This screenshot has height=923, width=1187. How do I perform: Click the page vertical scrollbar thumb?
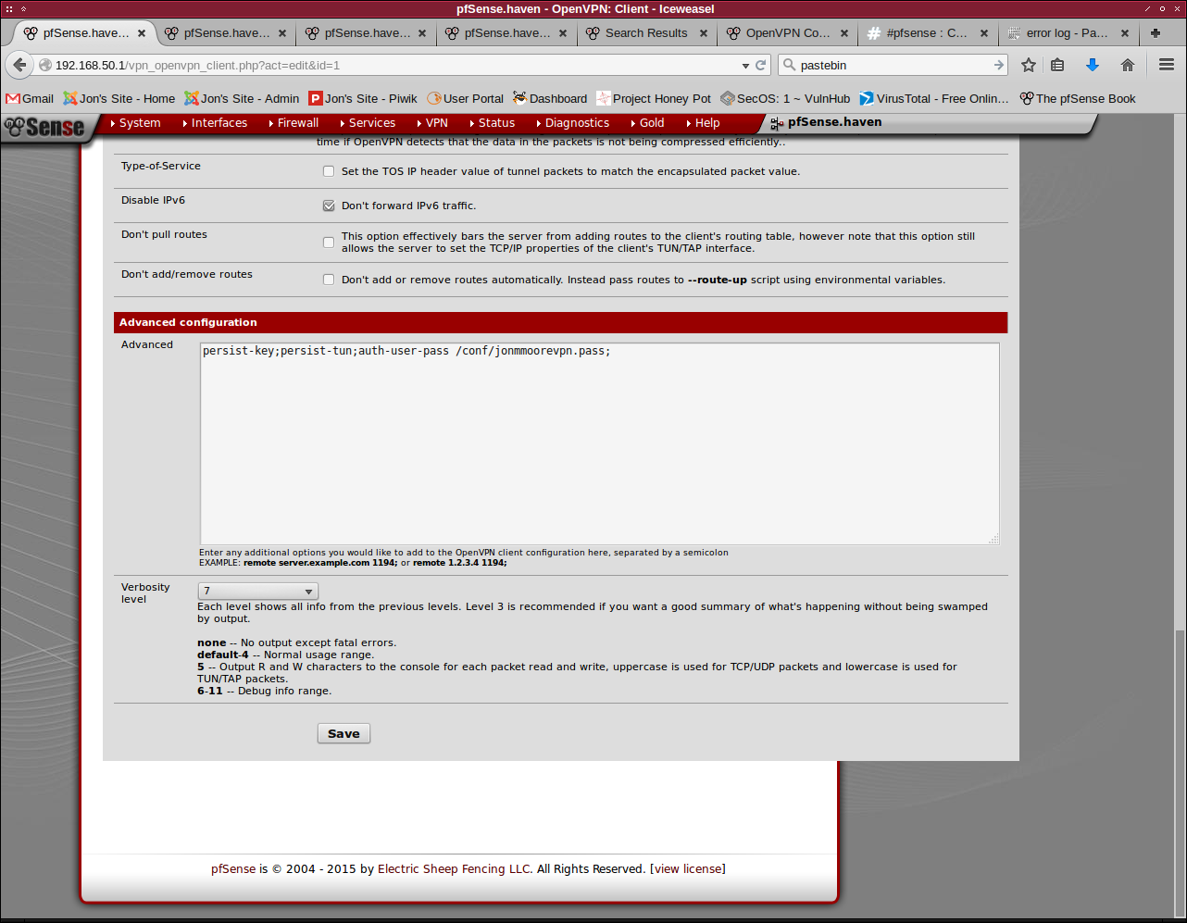(1179, 773)
